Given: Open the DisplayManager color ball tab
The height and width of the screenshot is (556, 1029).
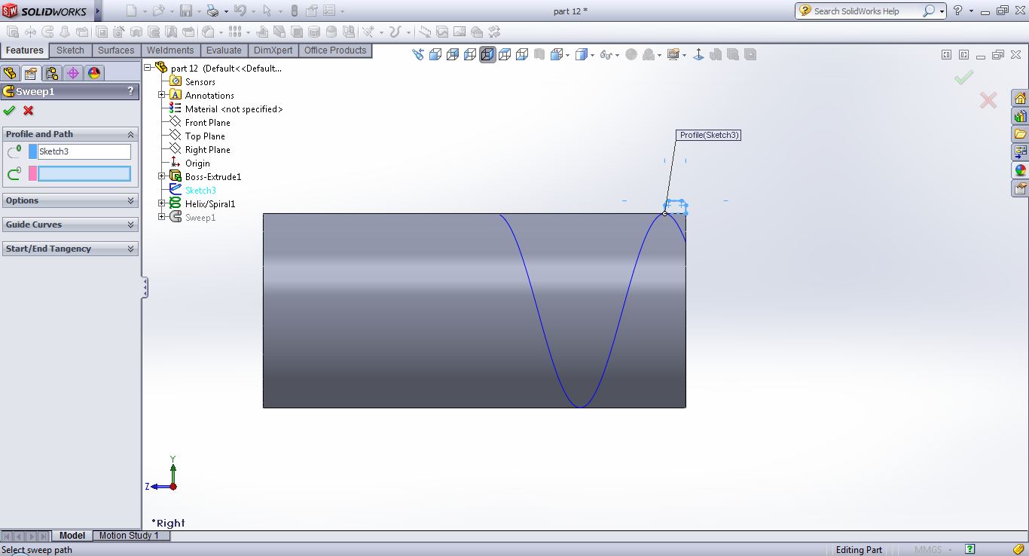Looking at the screenshot, I should (x=93, y=73).
